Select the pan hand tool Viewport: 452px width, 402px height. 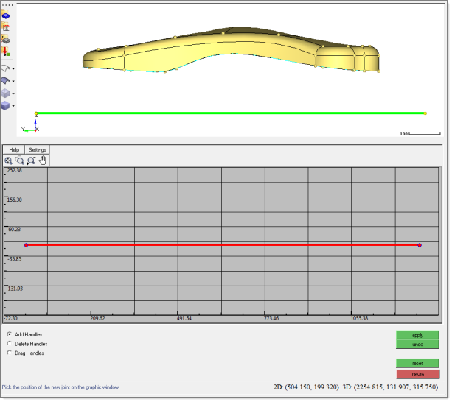click(43, 160)
